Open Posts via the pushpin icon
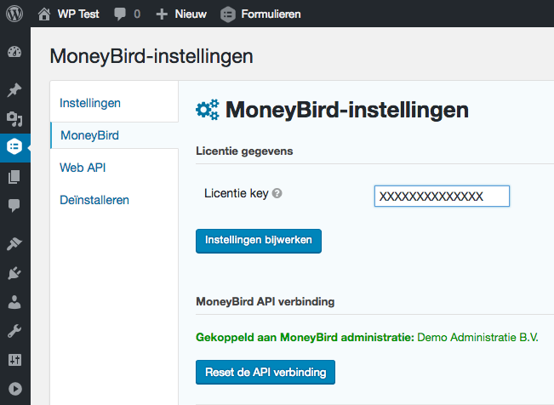This screenshot has width=554, height=405. pyautogui.click(x=14, y=90)
